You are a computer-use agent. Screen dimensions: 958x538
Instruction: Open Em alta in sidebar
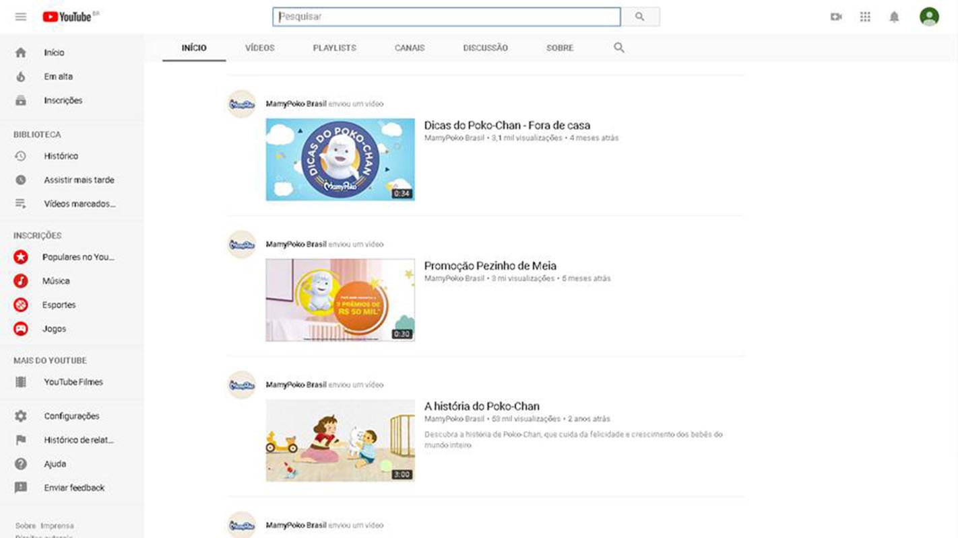point(59,77)
